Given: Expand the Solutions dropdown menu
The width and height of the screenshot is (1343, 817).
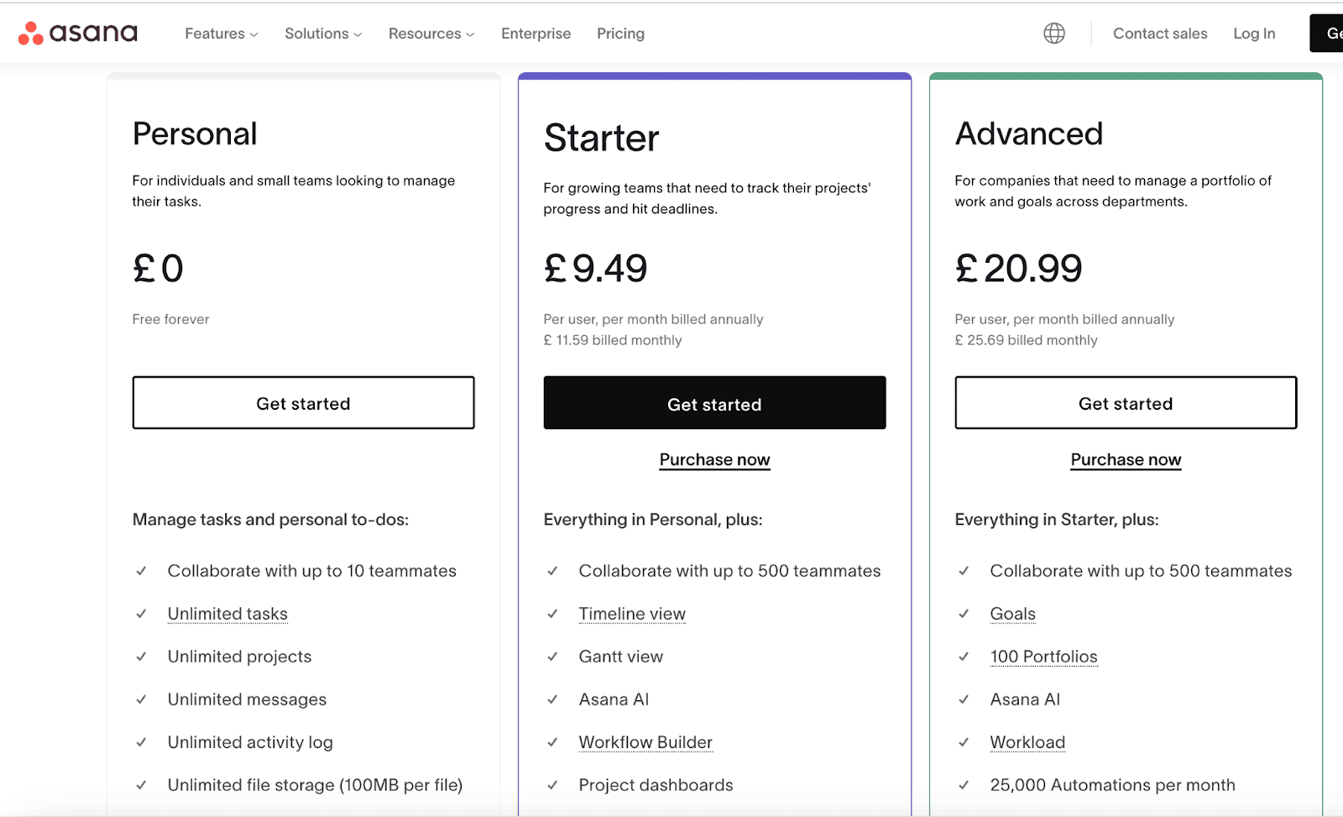Looking at the screenshot, I should pos(323,34).
